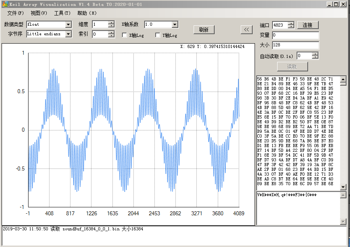The width and height of the screenshot is (350, 247).
Task: Click inside the 变量 input field
Action: pyautogui.click(x=296, y=35)
